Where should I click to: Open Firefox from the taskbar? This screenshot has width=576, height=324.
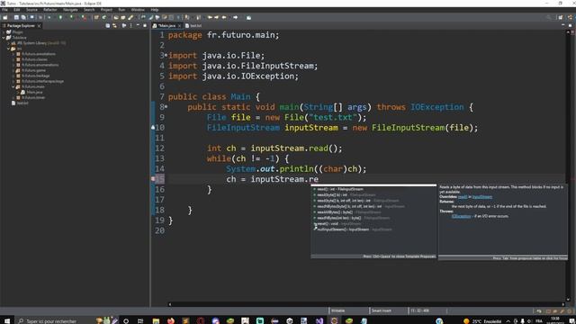(x=171, y=320)
